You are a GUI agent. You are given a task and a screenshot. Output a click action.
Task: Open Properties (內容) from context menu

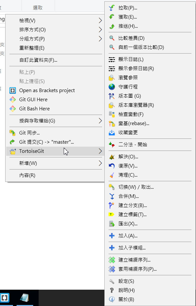coord(27,175)
